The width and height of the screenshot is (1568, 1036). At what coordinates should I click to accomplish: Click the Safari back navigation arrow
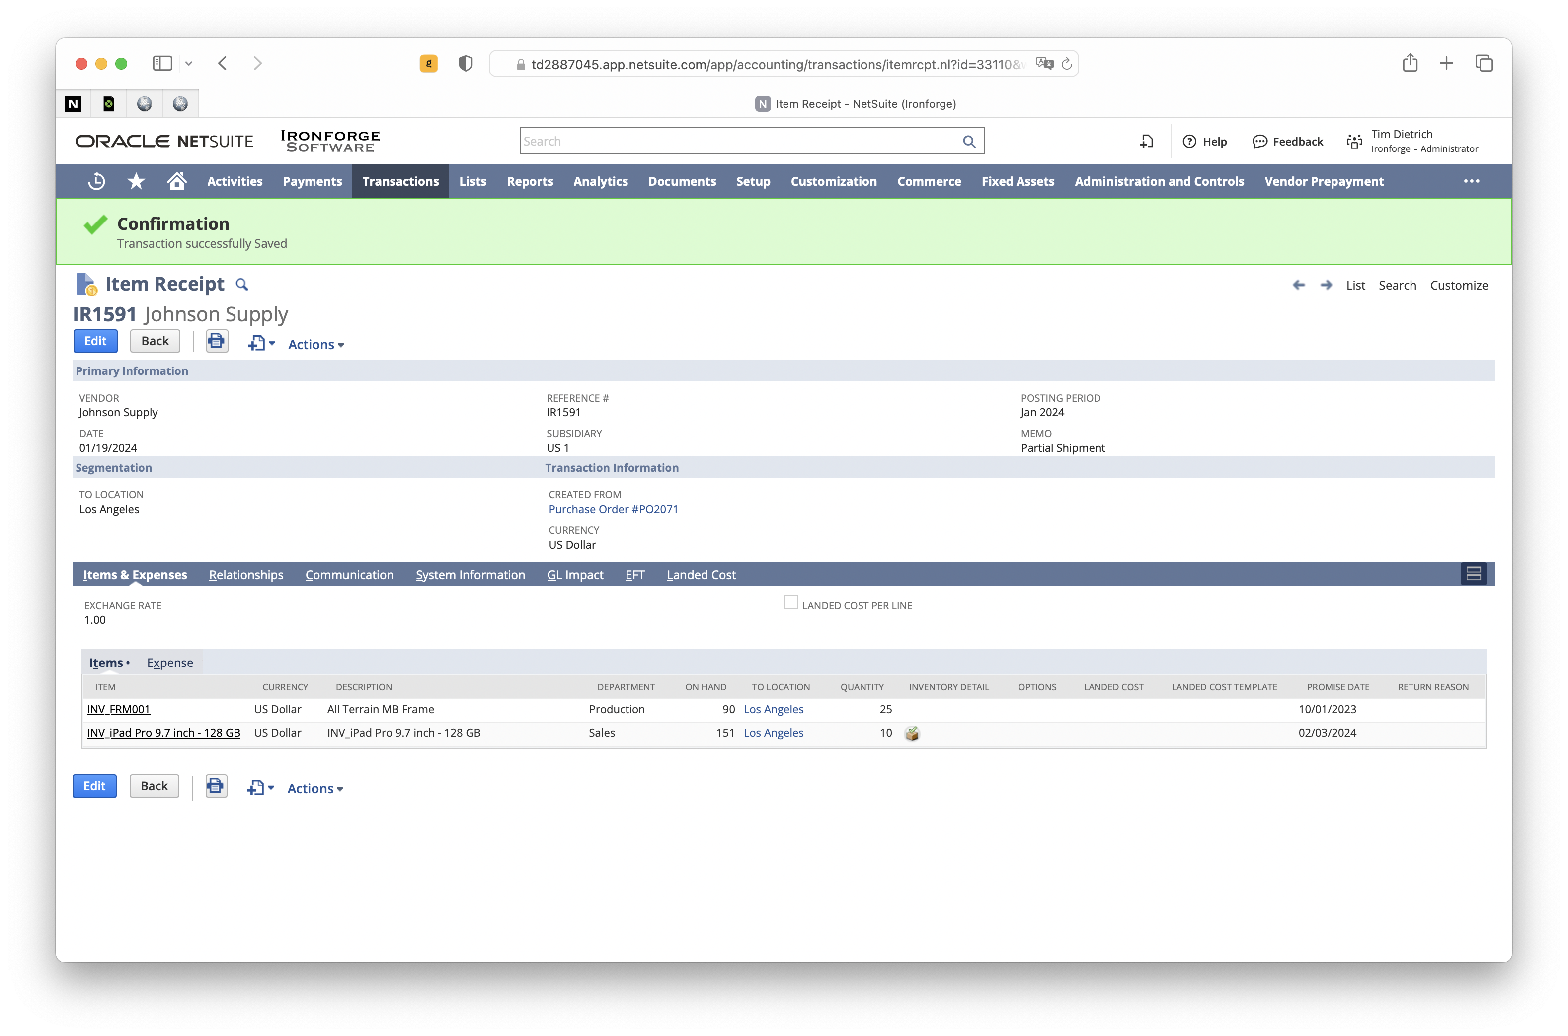pyautogui.click(x=223, y=64)
